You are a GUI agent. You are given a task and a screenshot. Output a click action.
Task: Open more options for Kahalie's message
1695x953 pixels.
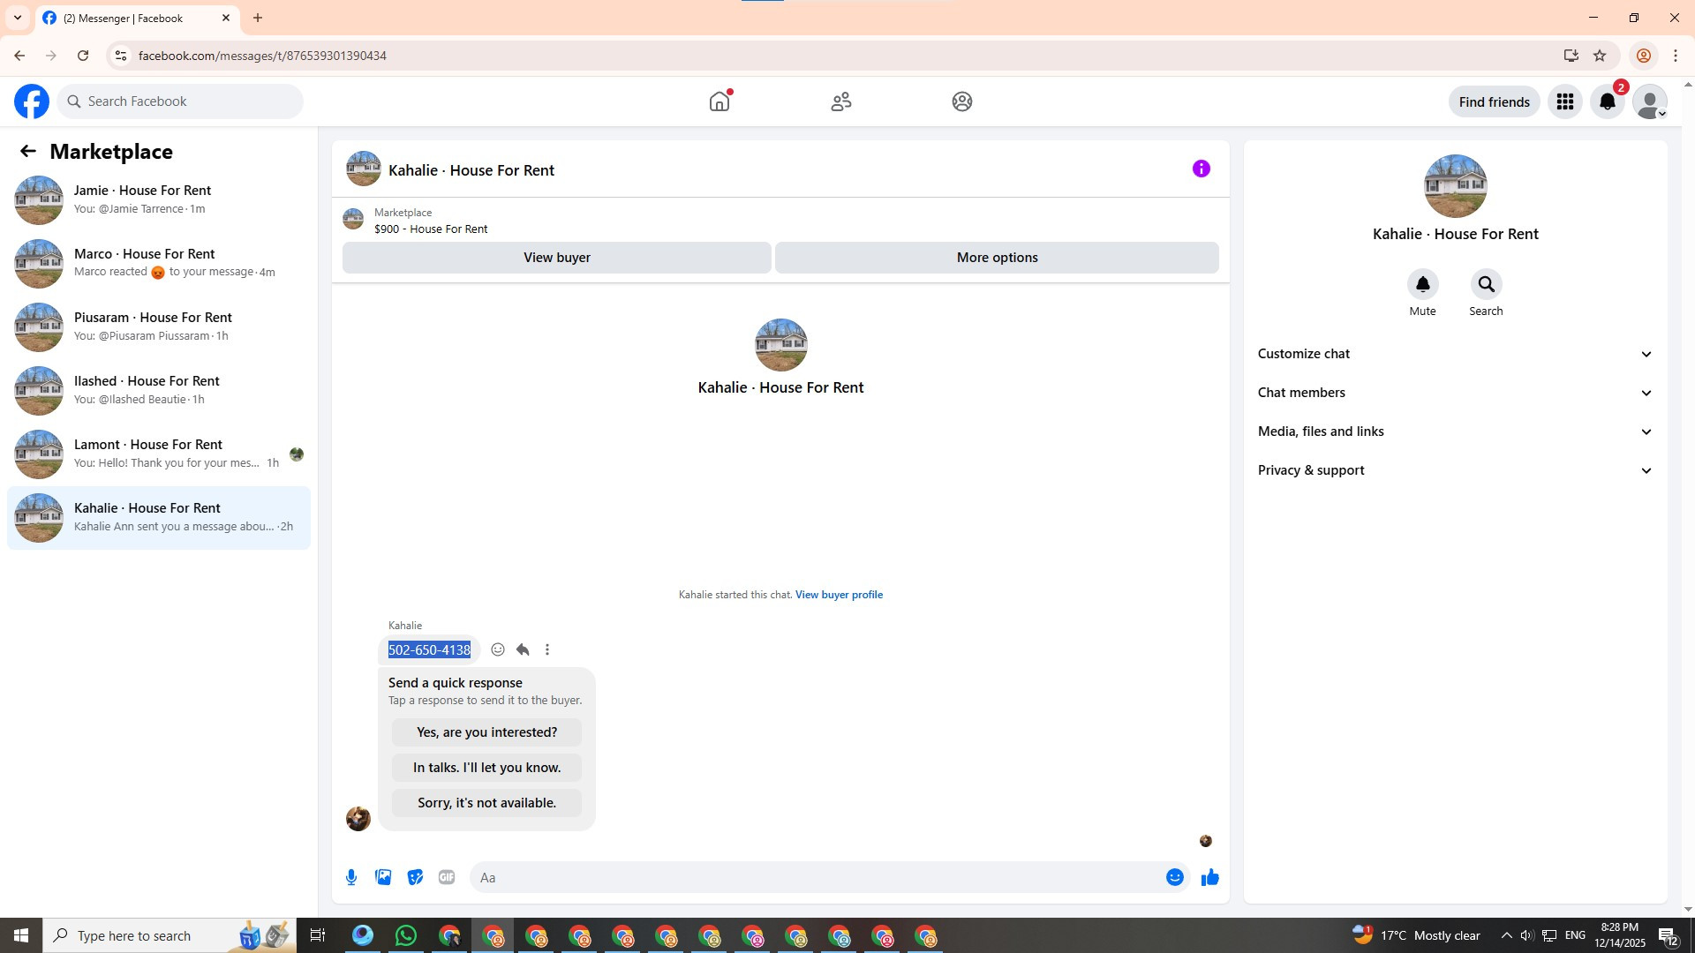pos(547,649)
